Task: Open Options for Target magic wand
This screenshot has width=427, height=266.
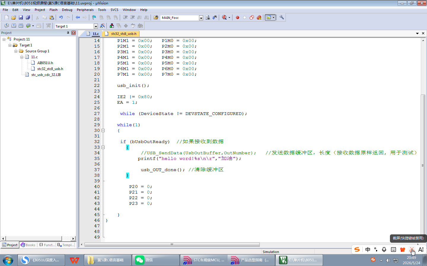Action: (x=103, y=26)
